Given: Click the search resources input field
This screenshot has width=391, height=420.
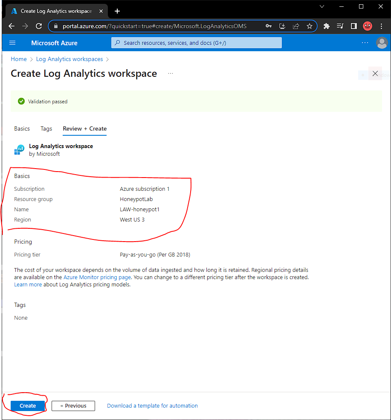Looking at the screenshot, I should point(197,43).
